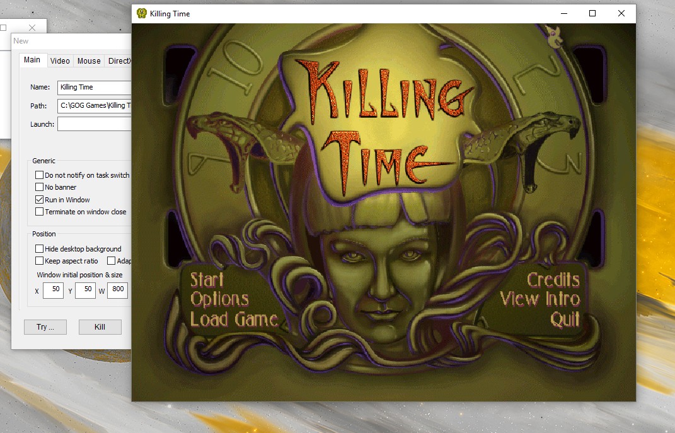This screenshot has width=675, height=433.
Task: Click the Kill button
Action: 100,327
